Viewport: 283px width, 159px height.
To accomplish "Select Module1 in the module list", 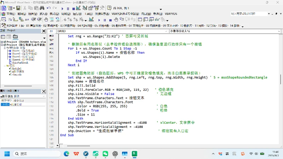I will [17, 69].
